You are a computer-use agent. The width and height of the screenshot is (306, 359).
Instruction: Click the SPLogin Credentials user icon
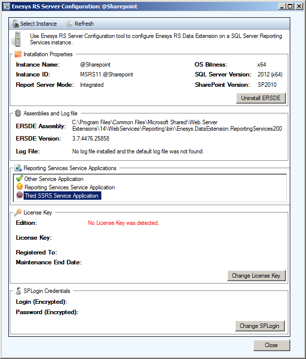[x=18, y=290]
